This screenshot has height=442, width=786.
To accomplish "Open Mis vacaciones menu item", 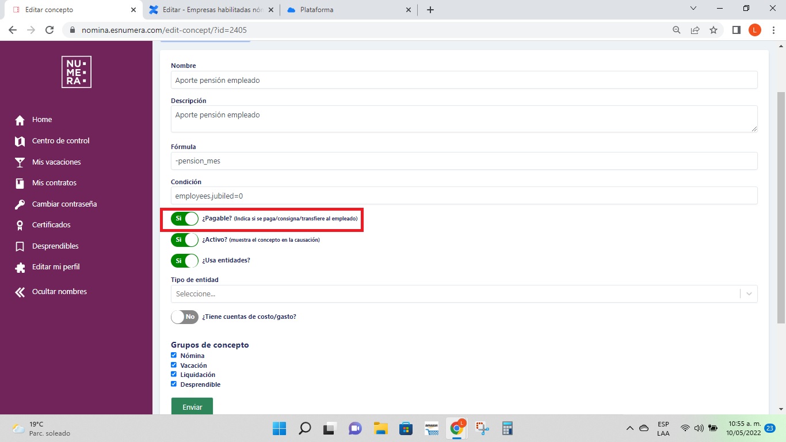I will pyautogui.click(x=56, y=162).
